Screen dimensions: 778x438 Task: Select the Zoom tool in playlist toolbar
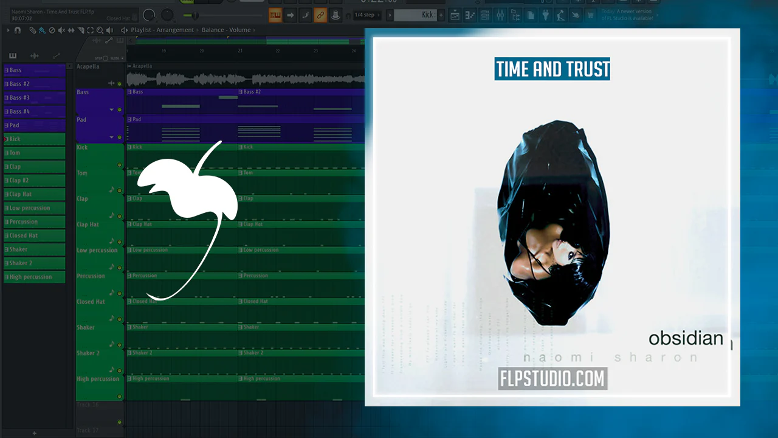100,30
